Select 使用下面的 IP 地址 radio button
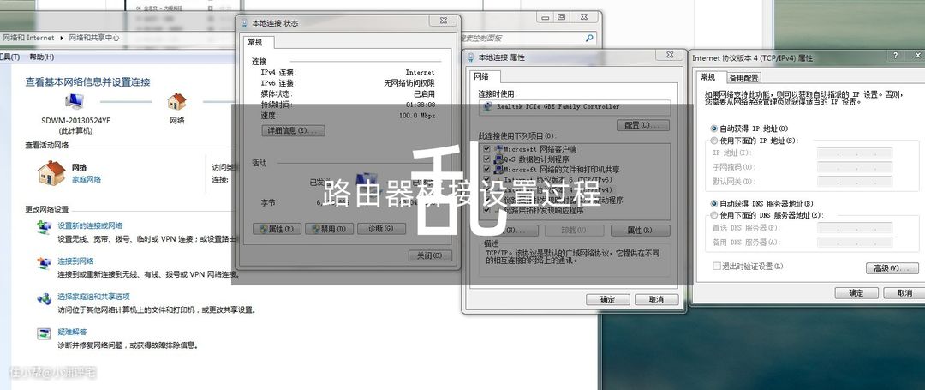Screen dimensions: 925x390 [714, 141]
